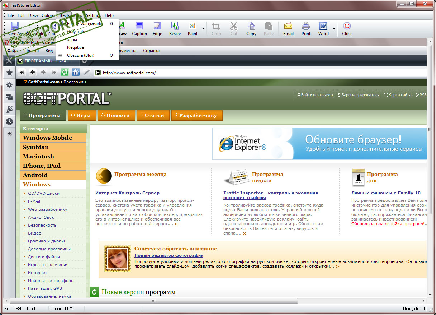The image size is (436, 315).
Task: Open the Settings menu
Action: [x=93, y=15]
